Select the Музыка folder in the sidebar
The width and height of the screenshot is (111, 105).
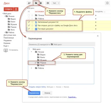pos(12,24)
